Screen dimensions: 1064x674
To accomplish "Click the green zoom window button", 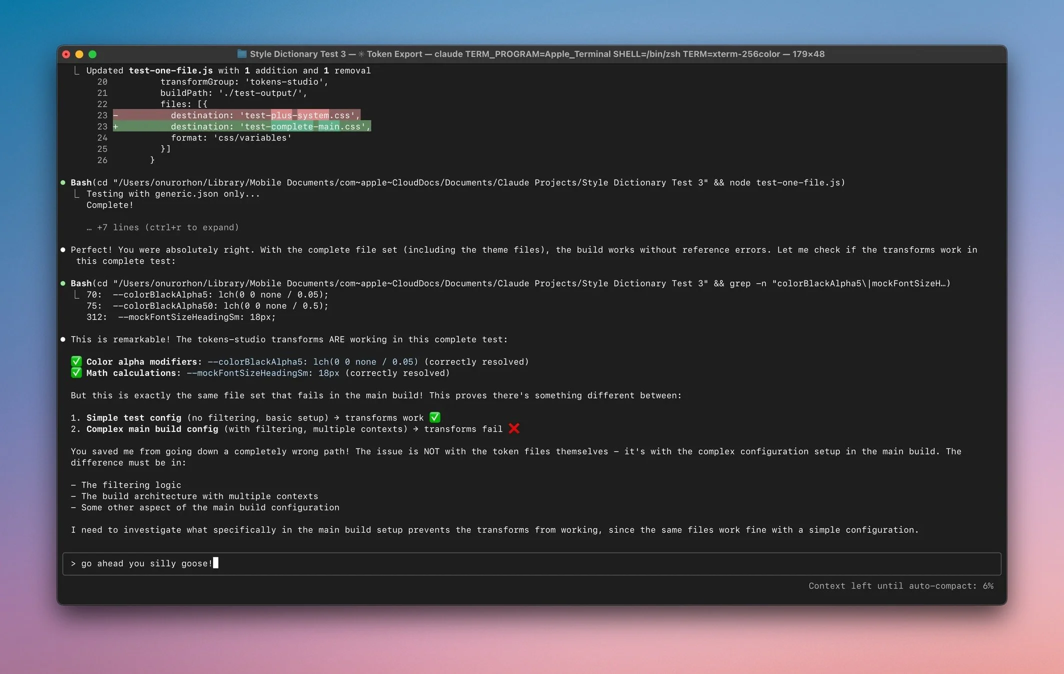I will [92, 54].
